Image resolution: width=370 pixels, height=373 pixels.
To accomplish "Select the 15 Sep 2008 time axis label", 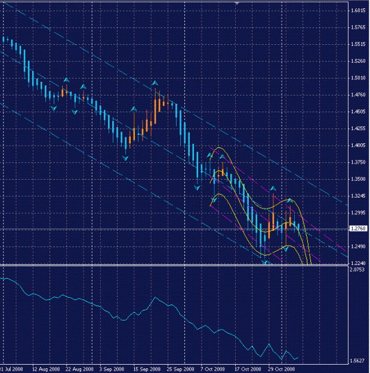I will coord(147,369).
